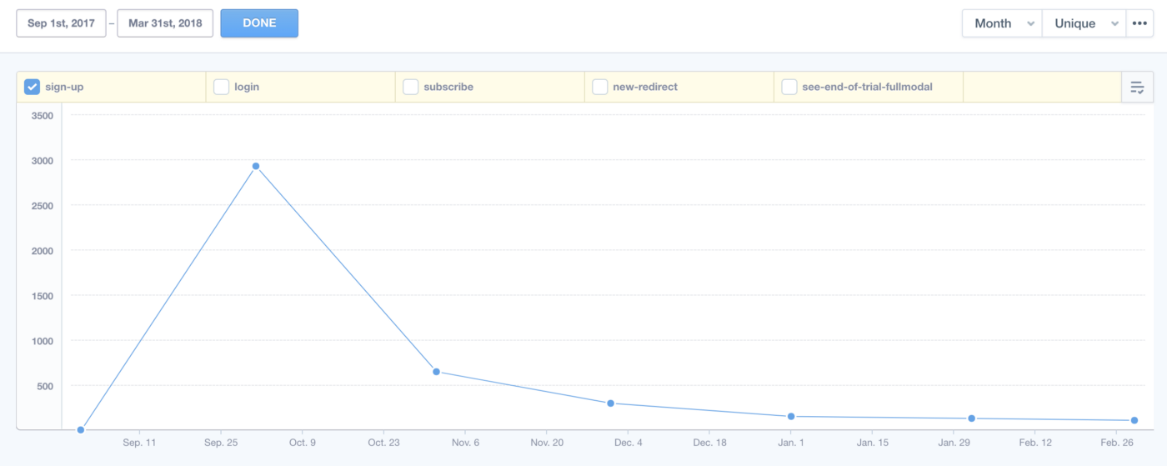Select the peak data point near 3000
1167x466 pixels.
point(256,166)
